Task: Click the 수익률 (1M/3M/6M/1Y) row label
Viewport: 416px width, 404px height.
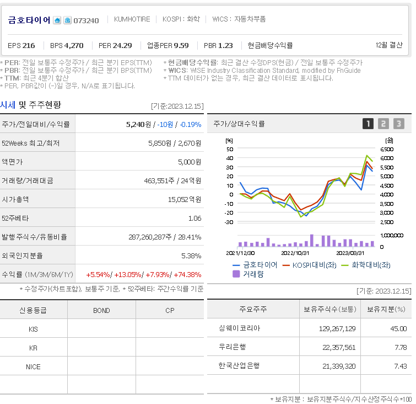Action: (x=37, y=274)
